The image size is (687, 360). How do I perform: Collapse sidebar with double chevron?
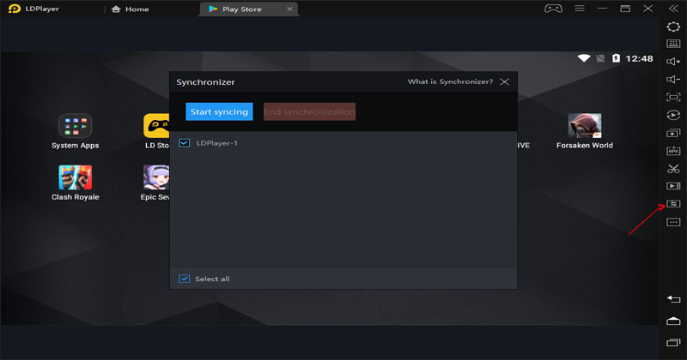pos(673,9)
